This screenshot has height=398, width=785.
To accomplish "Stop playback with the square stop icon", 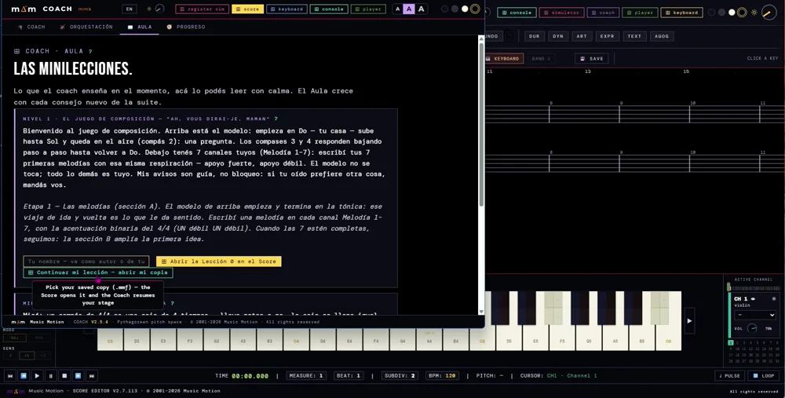I will click(x=64, y=375).
